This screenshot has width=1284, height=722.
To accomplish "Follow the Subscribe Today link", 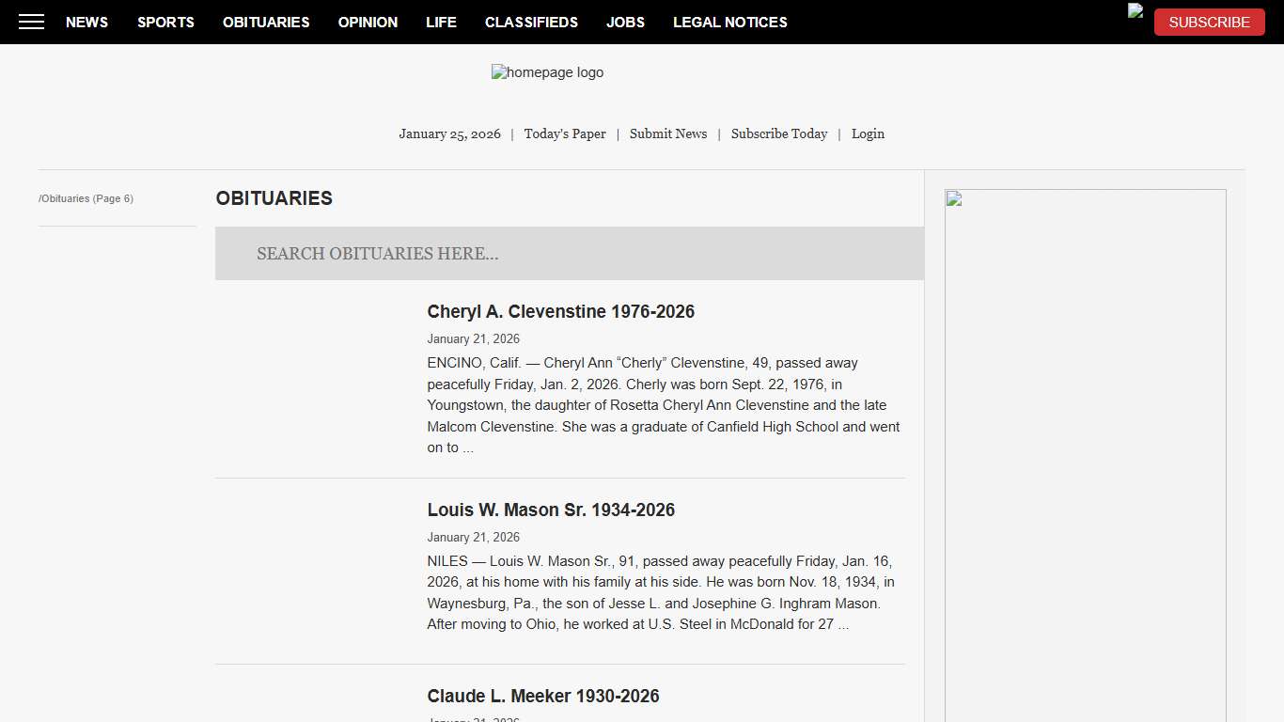I will click(x=779, y=133).
